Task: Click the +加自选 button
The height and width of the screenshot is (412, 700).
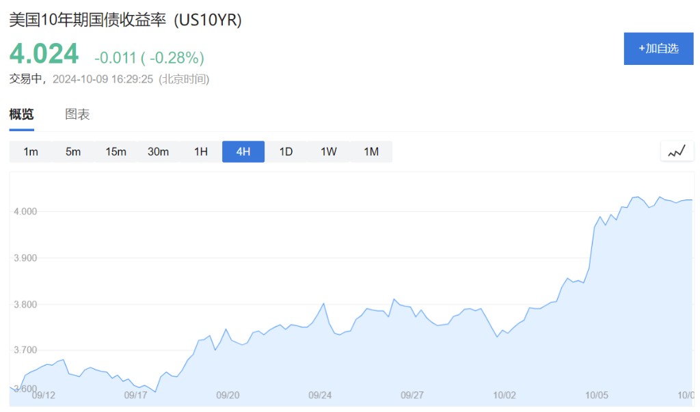Action: point(658,49)
